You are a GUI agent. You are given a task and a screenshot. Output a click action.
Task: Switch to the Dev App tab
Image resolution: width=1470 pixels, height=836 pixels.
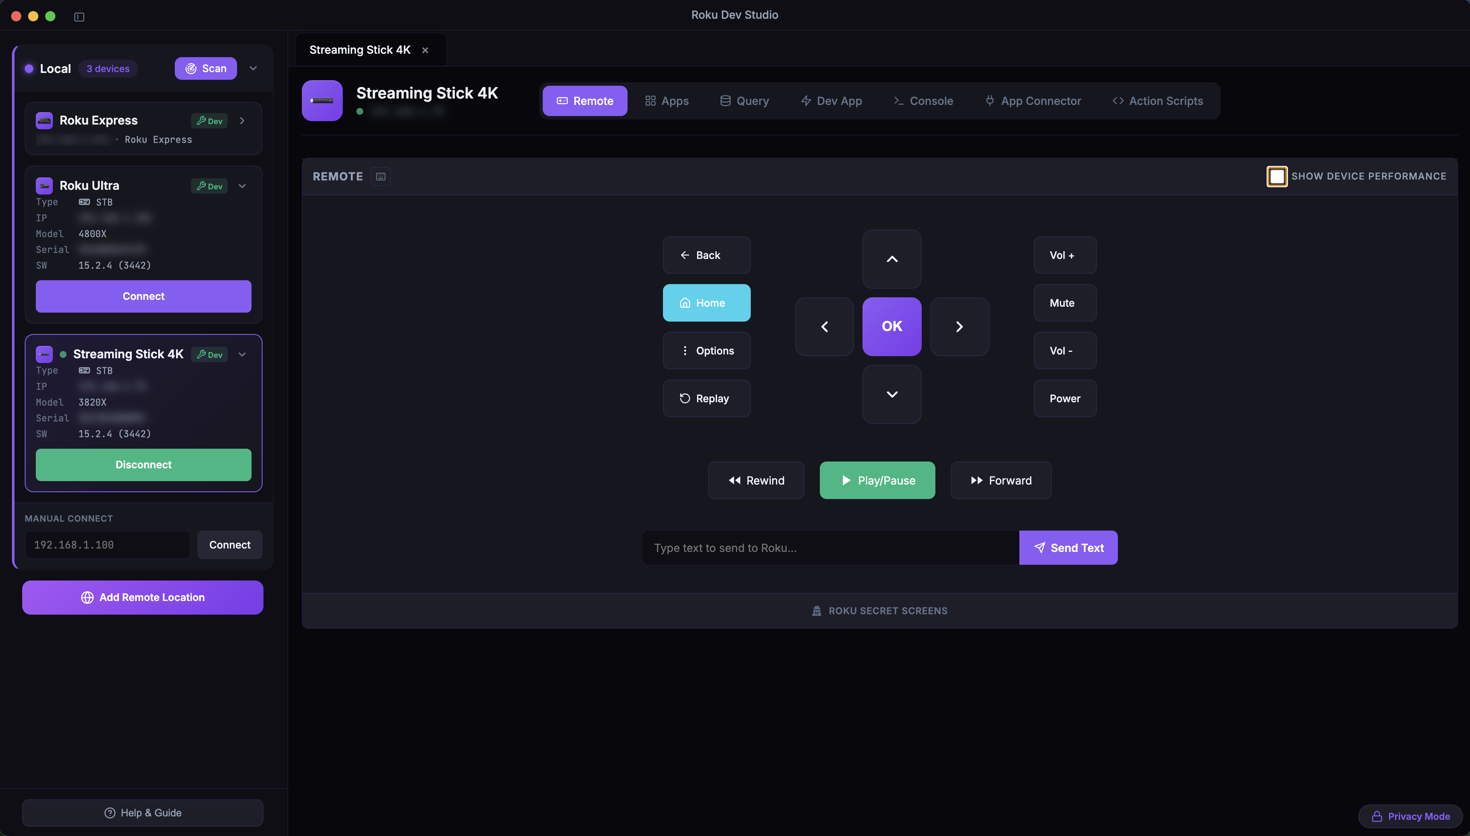point(831,101)
